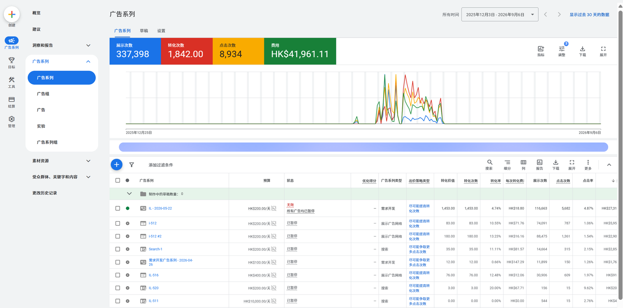Open 实验 in the side navigation
The image size is (623, 308).
[41, 126]
